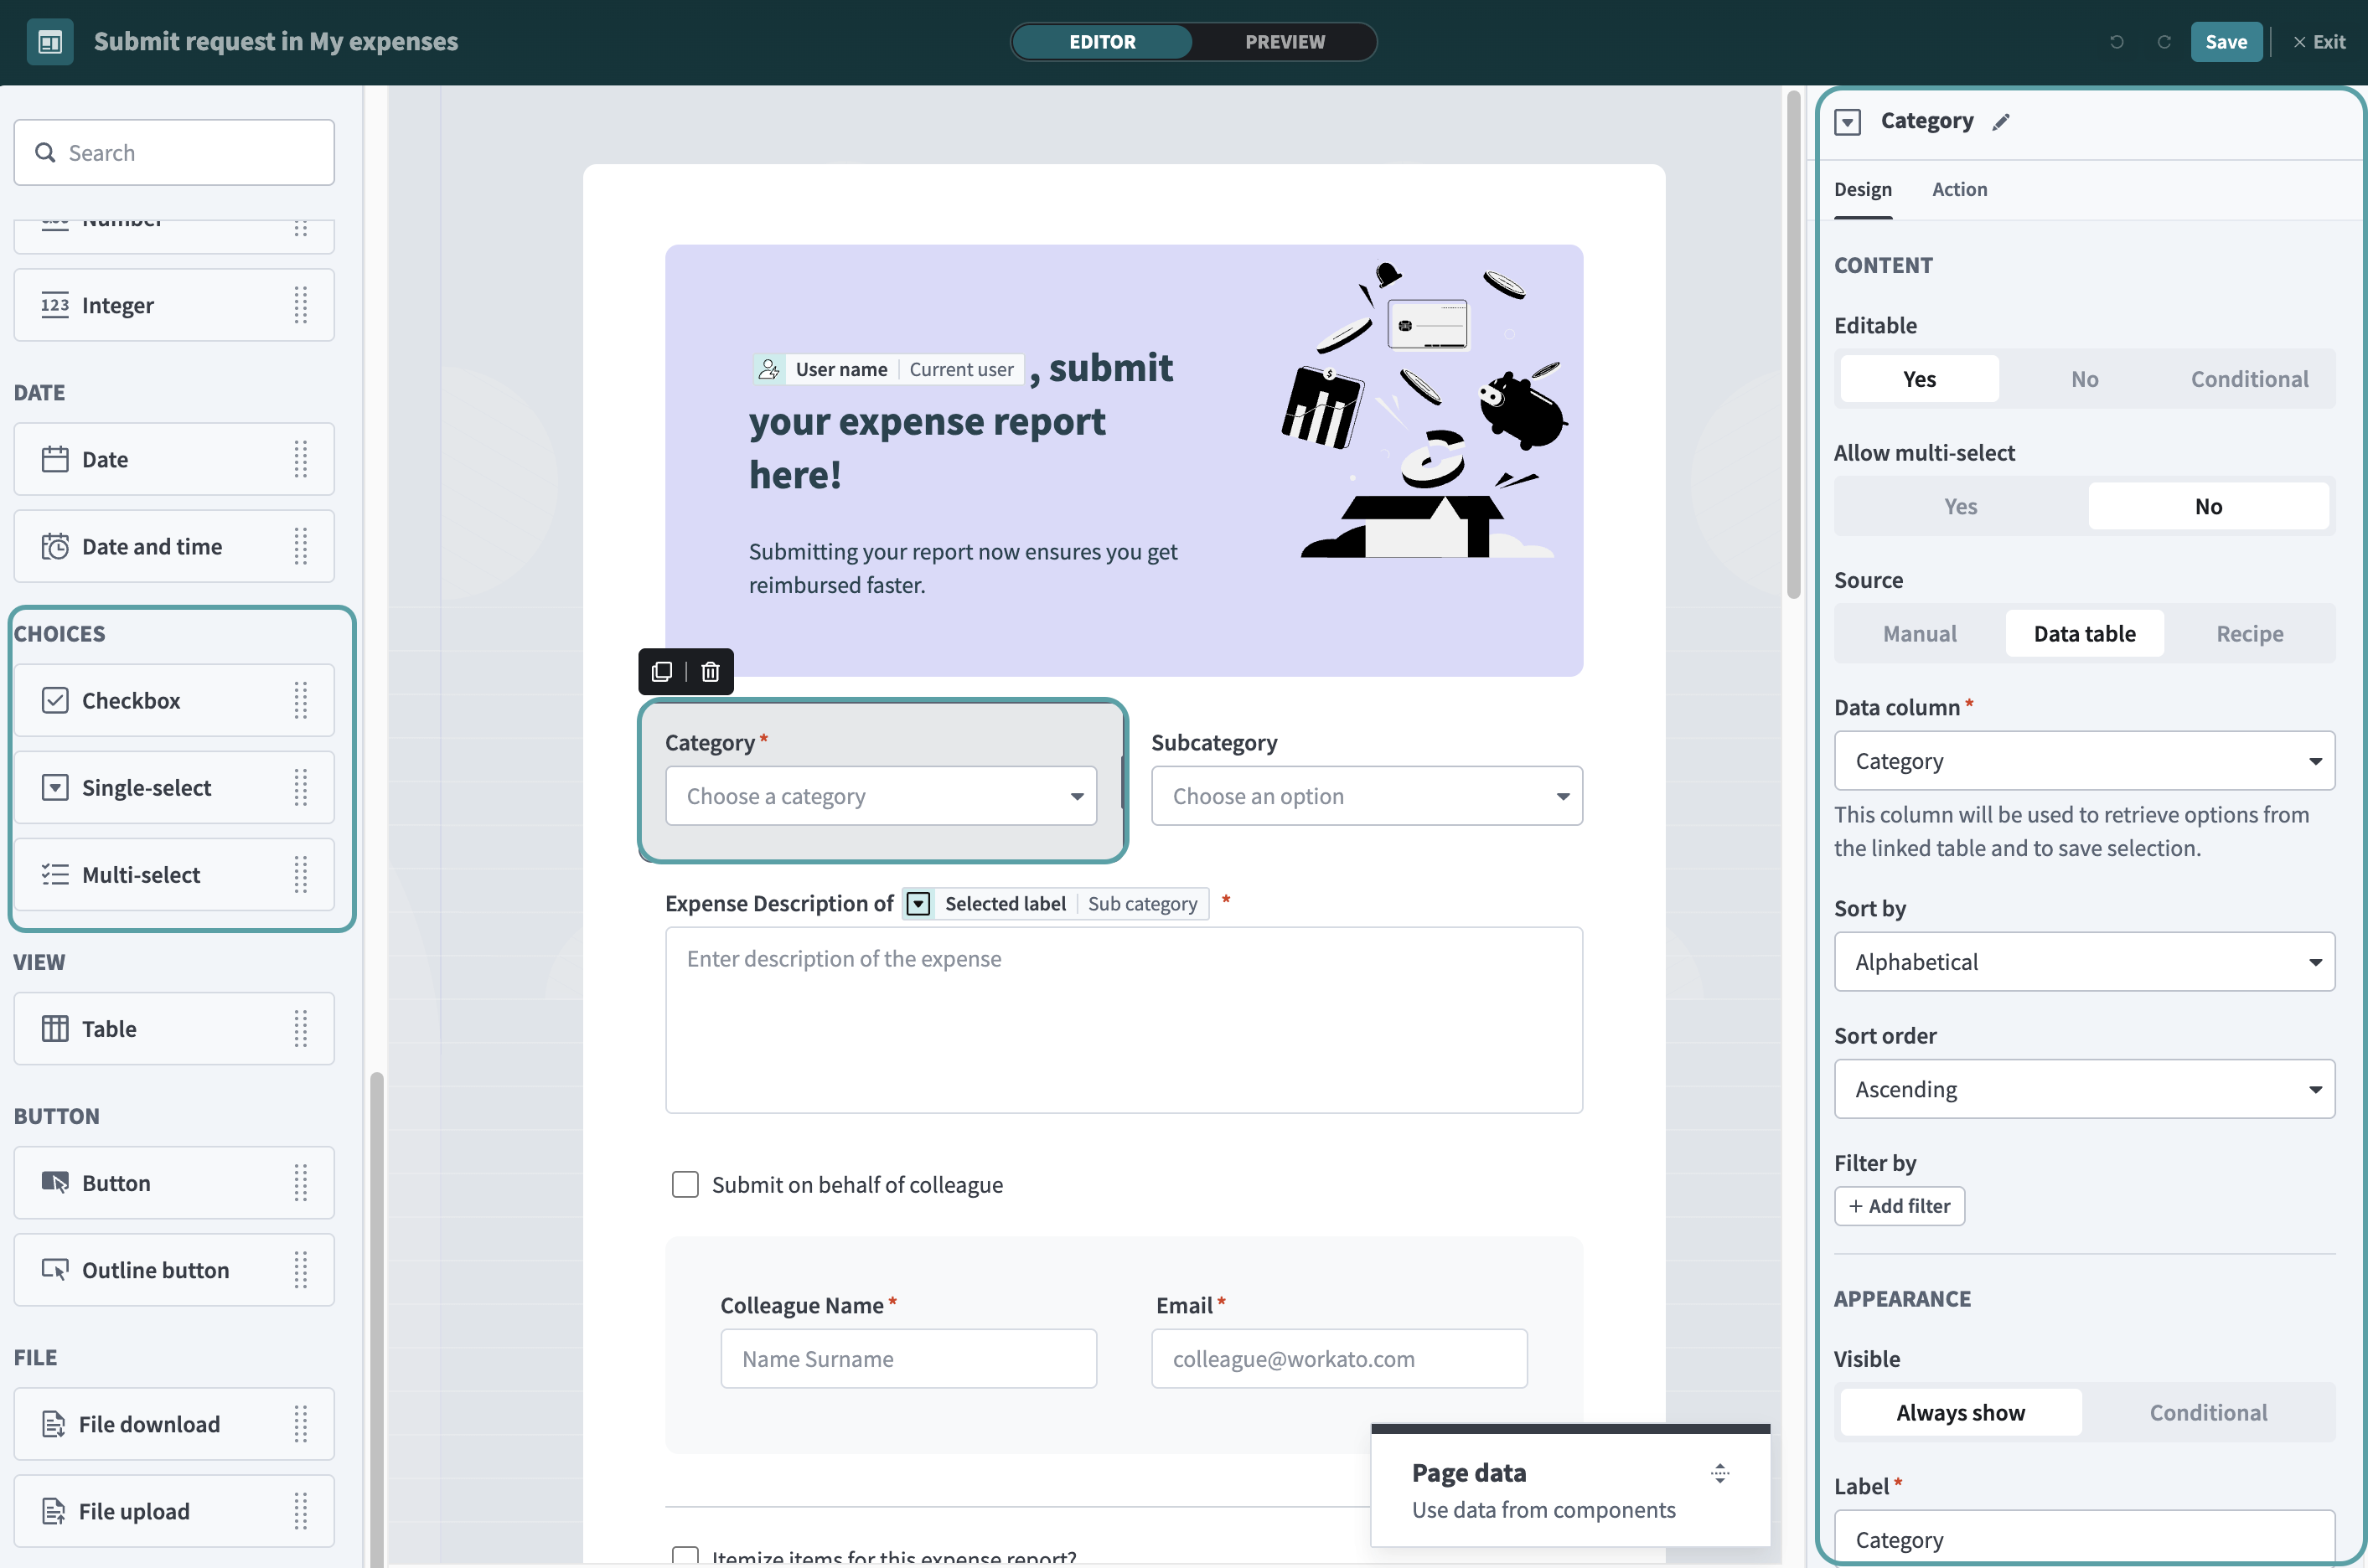The image size is (2368, 1568).
Task: Open the Subcategory Choose an option dropdown
Action: click(1366, 796)
